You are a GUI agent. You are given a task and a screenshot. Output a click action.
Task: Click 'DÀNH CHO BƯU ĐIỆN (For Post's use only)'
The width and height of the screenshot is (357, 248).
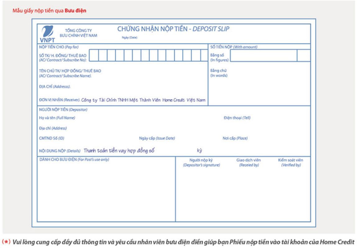(x=74, y=159)
